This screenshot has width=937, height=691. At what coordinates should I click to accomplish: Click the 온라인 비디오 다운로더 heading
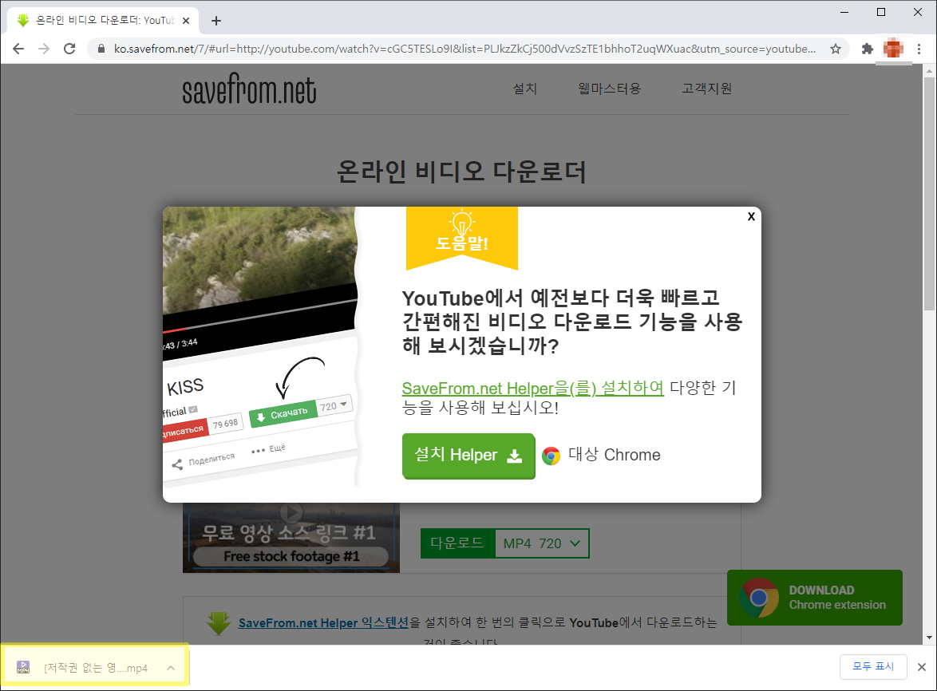tap(461, 172)
